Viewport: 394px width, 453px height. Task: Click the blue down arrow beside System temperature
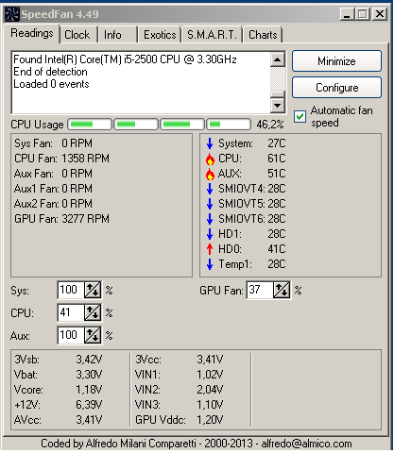click(210, 143)
